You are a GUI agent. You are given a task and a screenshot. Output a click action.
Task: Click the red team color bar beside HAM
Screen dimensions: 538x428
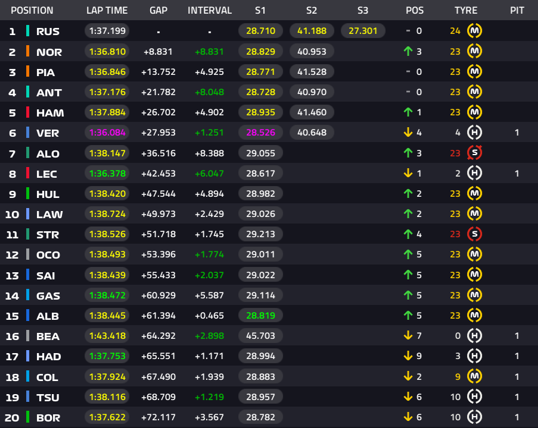tap(27, 112)
